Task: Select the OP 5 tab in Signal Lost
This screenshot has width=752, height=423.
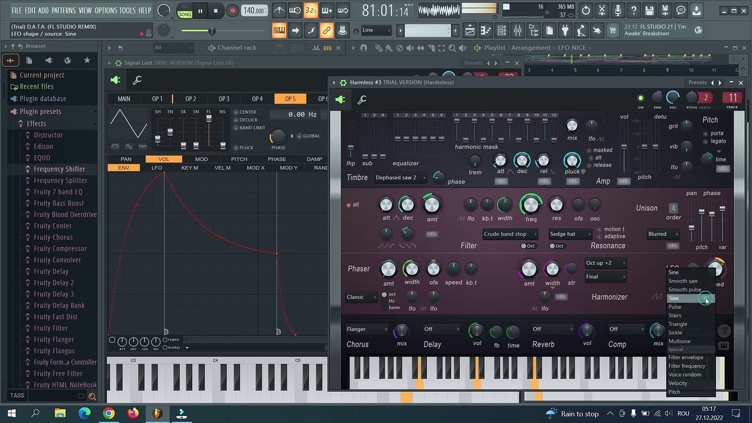Action: coord(290,99)
